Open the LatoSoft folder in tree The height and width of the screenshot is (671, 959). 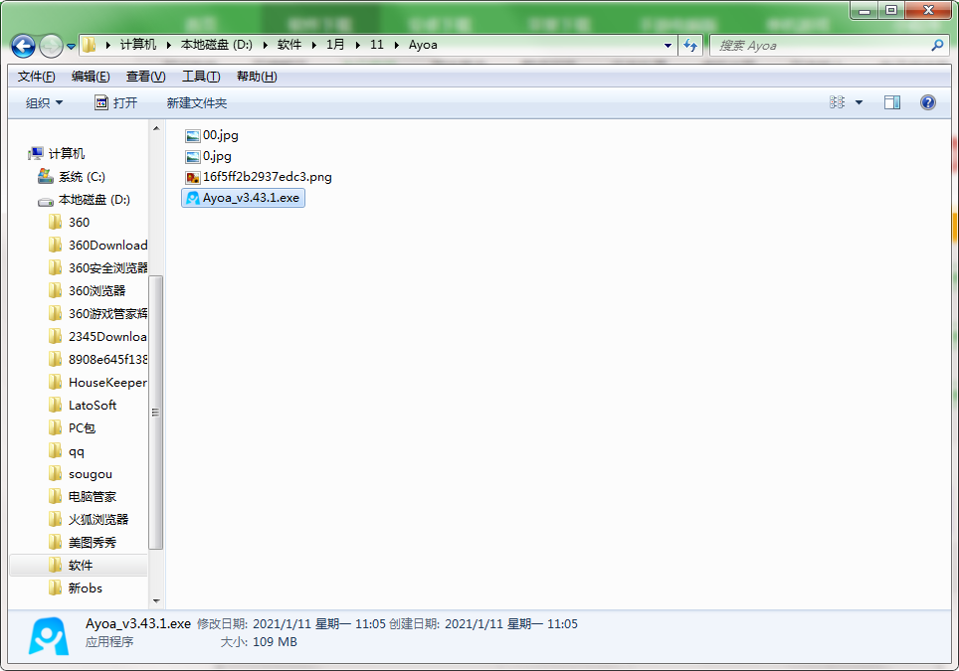pyautogui.click(x=83, y=406)
